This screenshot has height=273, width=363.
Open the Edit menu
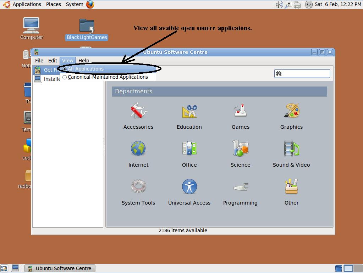pyautogui.click(x=53, y=61)
